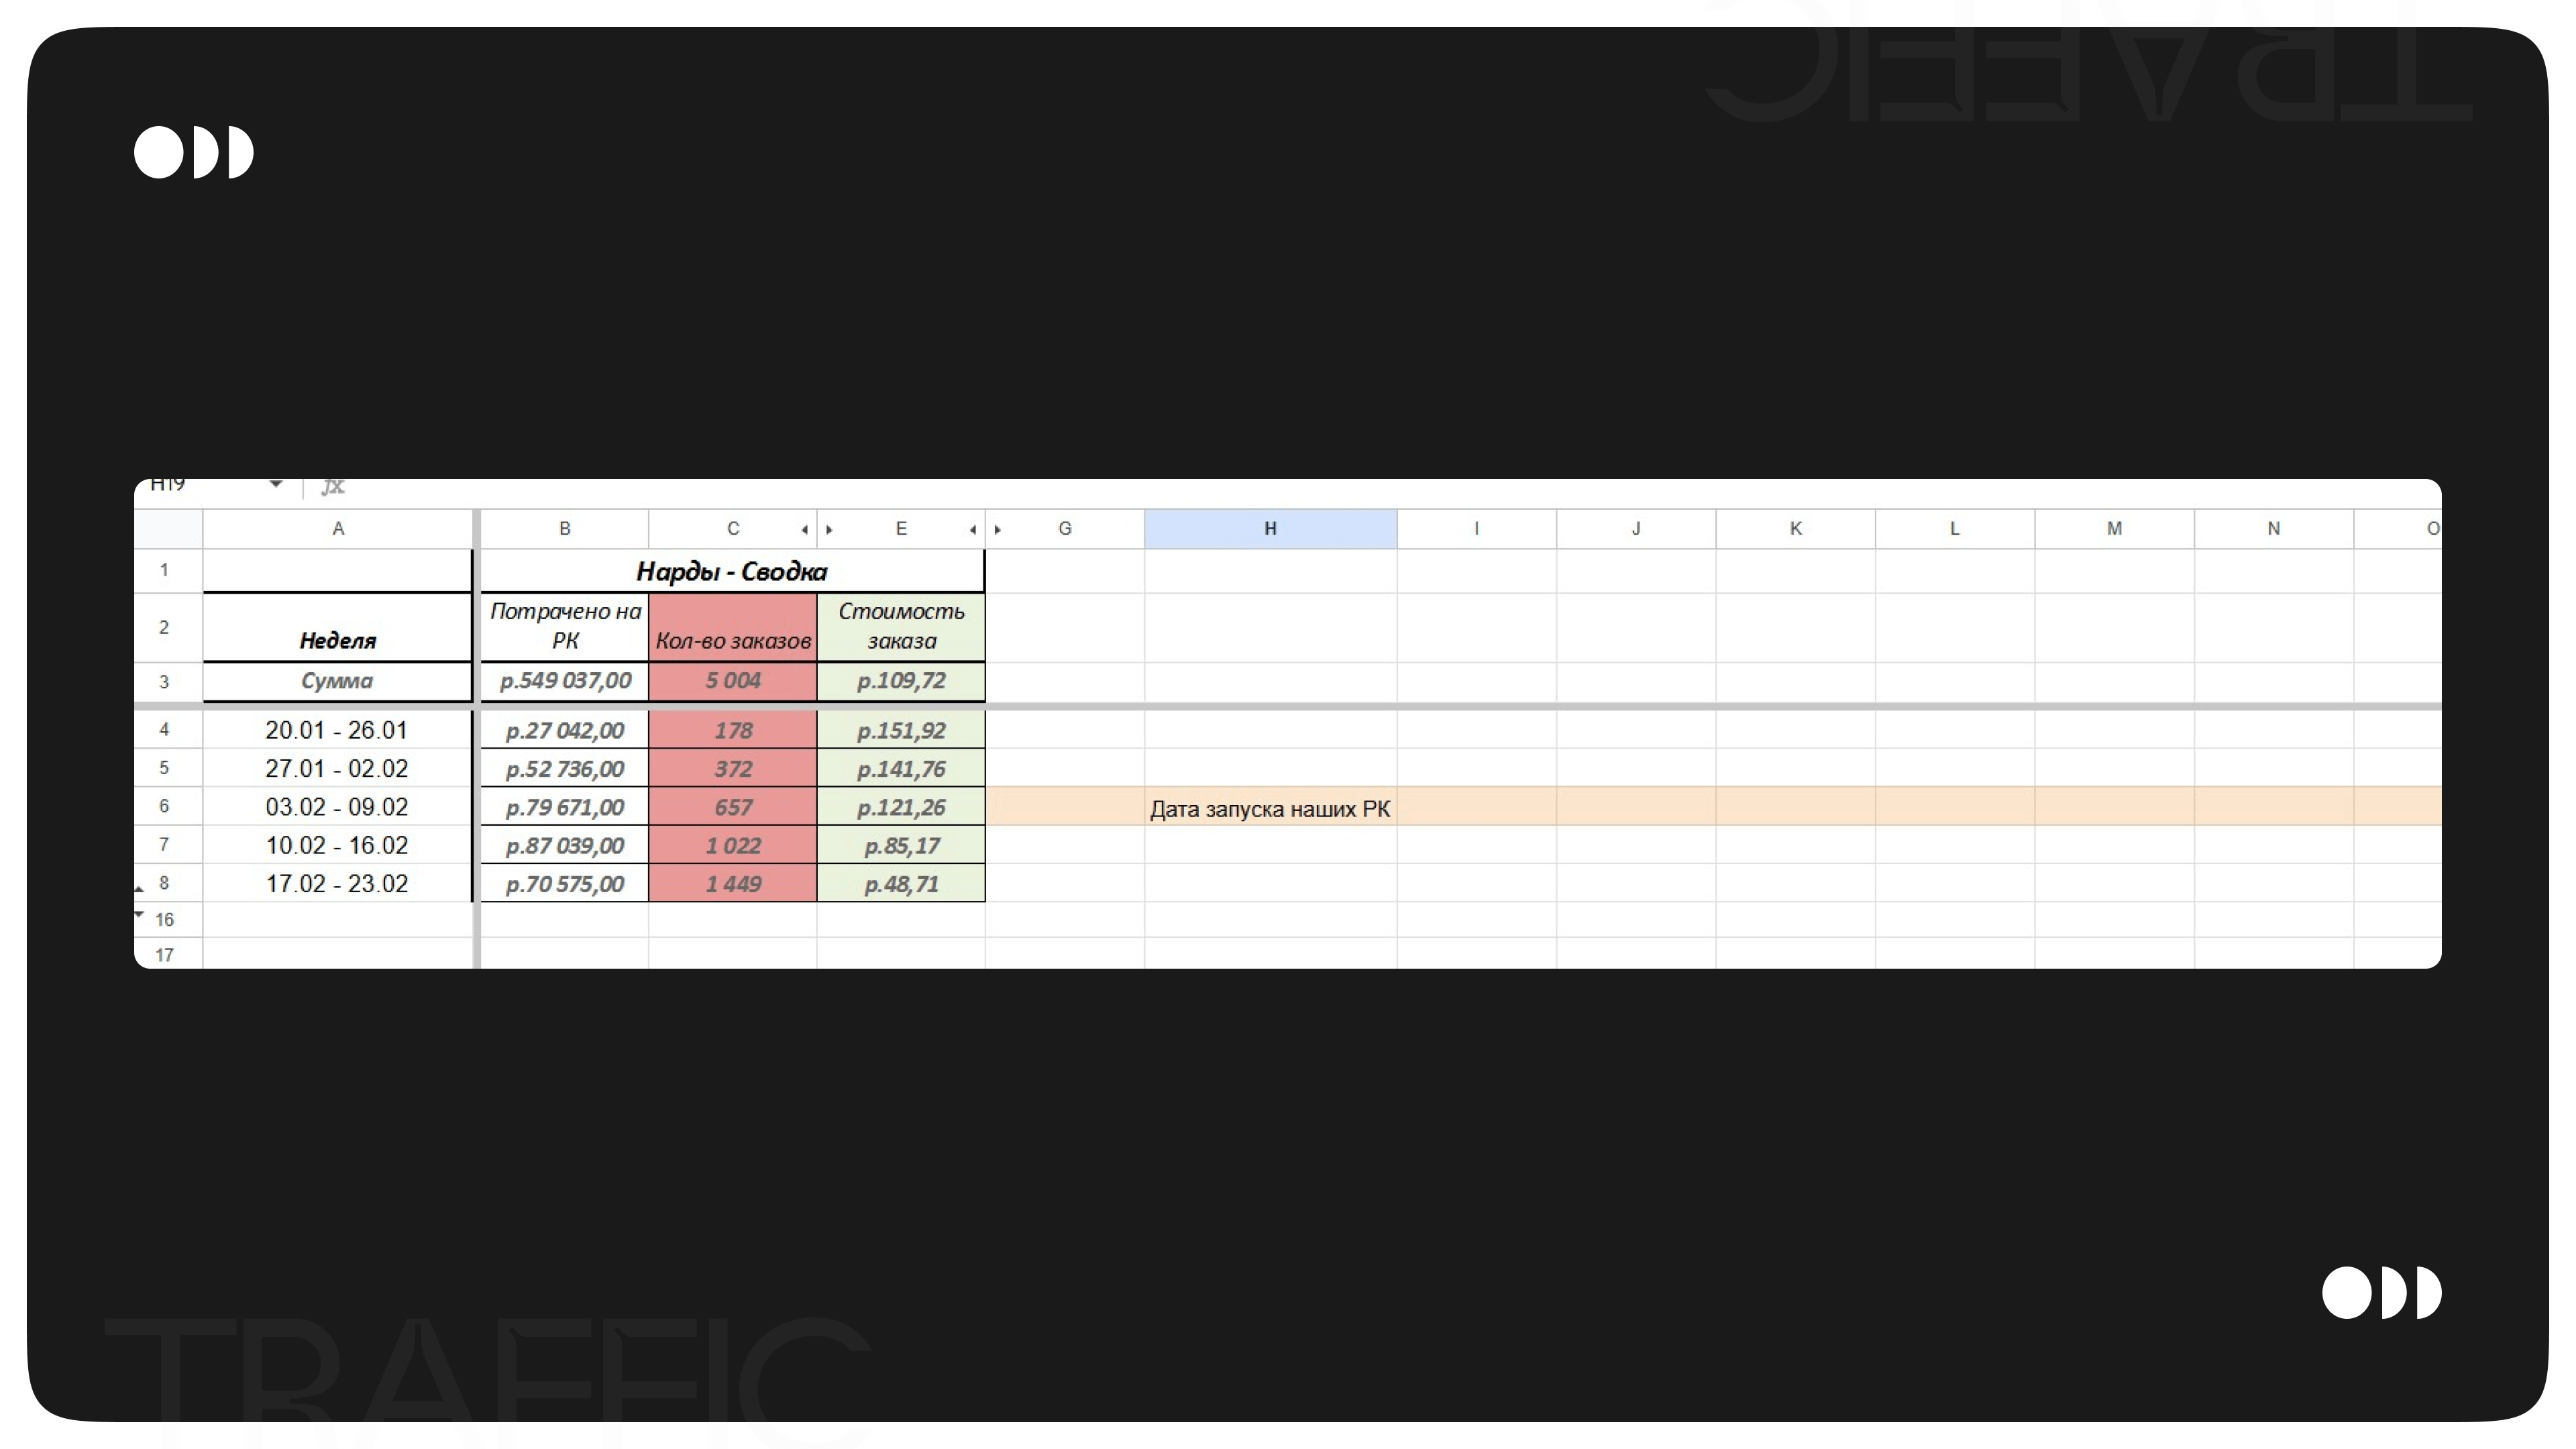Select the green cell showing р.48,71
The width and height of the screenshot is (2576, 1449).
point(901,884)
